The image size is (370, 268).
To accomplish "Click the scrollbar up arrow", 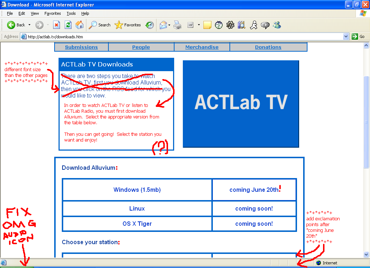I will pos(366,45).
